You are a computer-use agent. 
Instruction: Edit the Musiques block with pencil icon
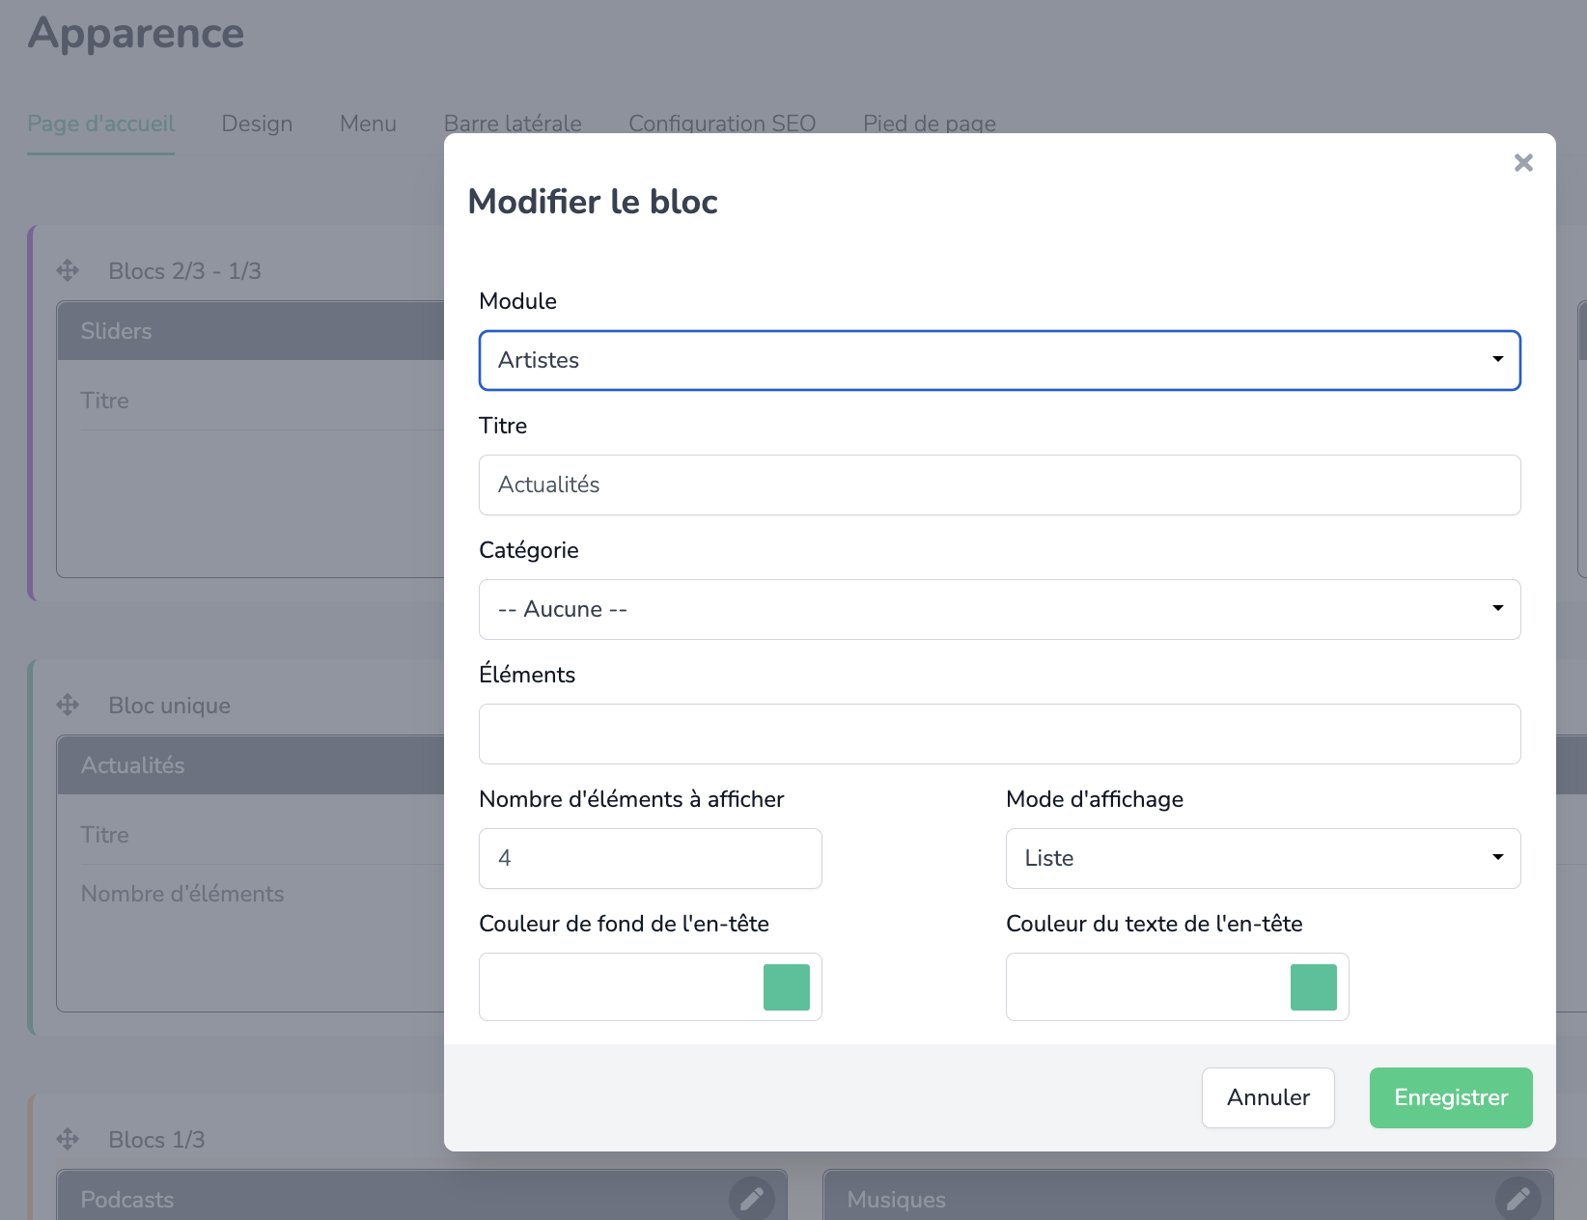pos(1518,1200)
